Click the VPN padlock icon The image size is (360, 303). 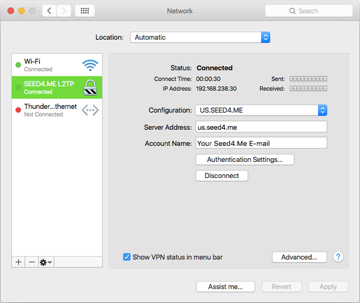pyautogui.click(x=90, y=88)
